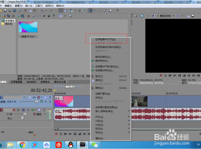The height and width of the screenshot is (149, 201).
Task: Start media preview with the play icon
Action: pos(44,16)
